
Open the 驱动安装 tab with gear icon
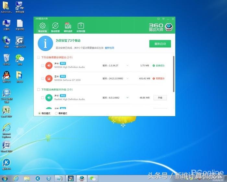tap(42, 27)
